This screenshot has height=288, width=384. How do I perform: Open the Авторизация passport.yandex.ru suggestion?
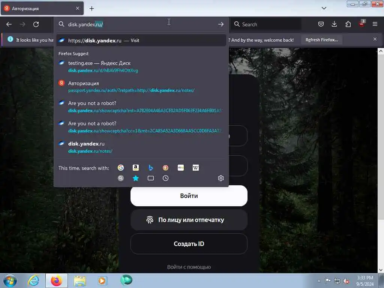[x=141, y=87]
